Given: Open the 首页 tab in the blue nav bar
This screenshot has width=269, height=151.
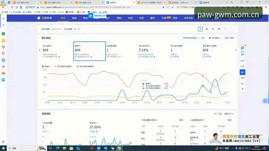Looking at the screenshot, I should click(63, 18).
